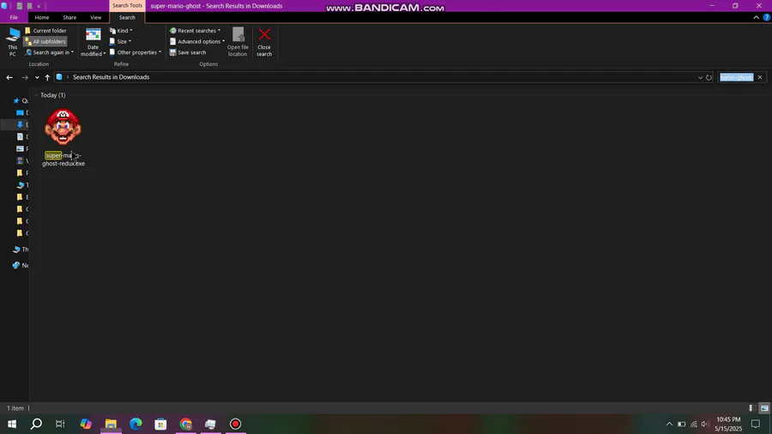Toggle All subfolders search scope

point(45,41)
